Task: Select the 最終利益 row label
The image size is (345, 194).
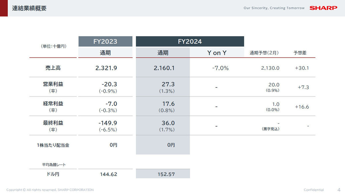Action: coord(53,123)
